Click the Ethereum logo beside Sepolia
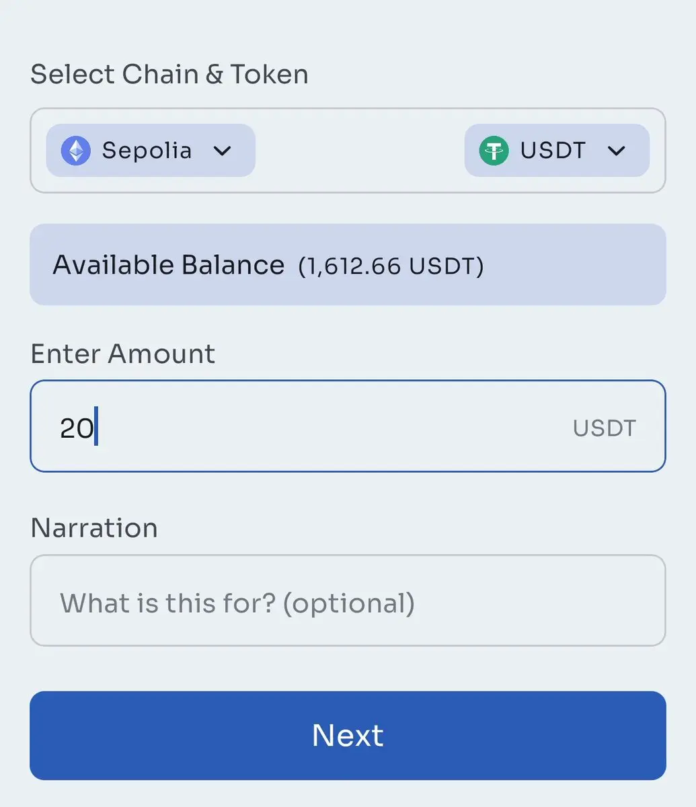 (75, 151)
